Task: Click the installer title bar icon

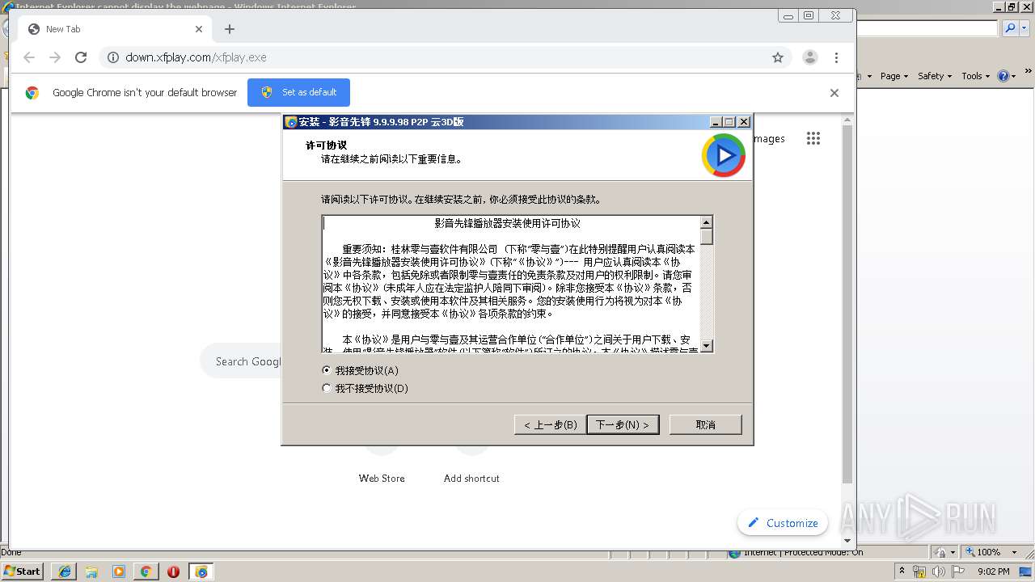Action: point(291,122)
